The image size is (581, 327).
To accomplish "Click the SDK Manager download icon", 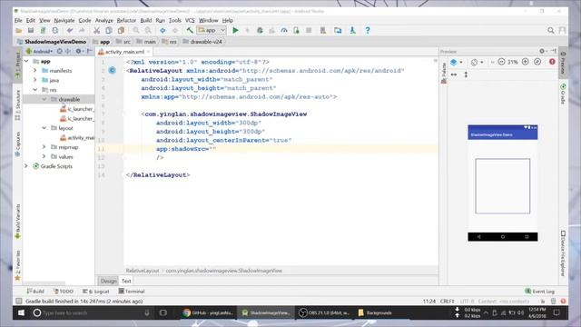I will point(352,30).
